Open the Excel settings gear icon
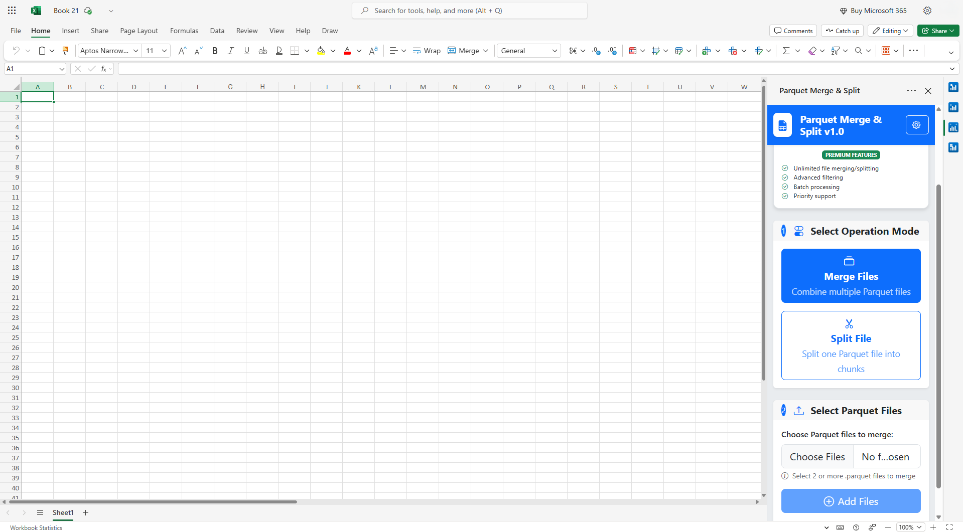The image size is (963, 532). click(927, 11)
